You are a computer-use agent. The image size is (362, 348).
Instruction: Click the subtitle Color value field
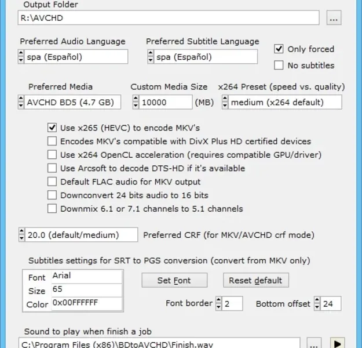(x=86, y=303)
